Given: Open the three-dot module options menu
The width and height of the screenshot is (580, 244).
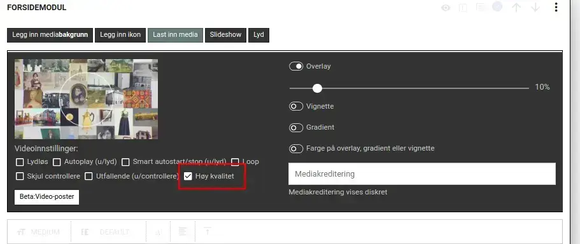Looking at the screenshot, I should coord(556,8).
